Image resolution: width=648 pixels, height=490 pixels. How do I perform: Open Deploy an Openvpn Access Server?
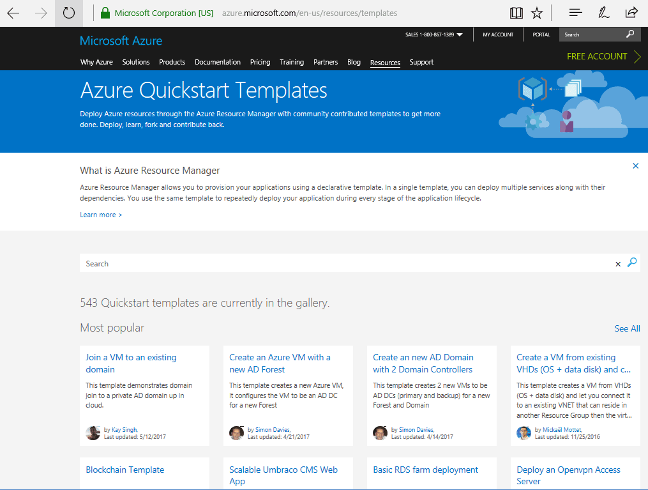pos(568,475)
